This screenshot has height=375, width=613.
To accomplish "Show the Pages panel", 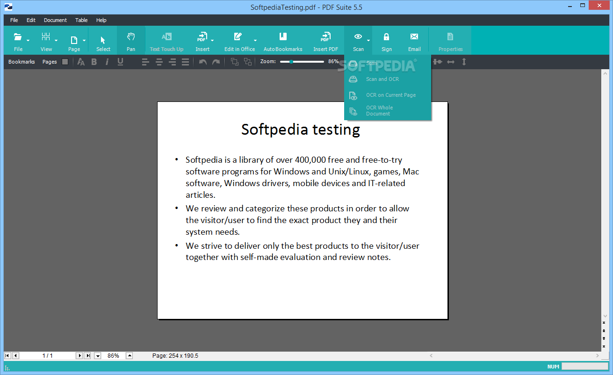I will 50,62.
